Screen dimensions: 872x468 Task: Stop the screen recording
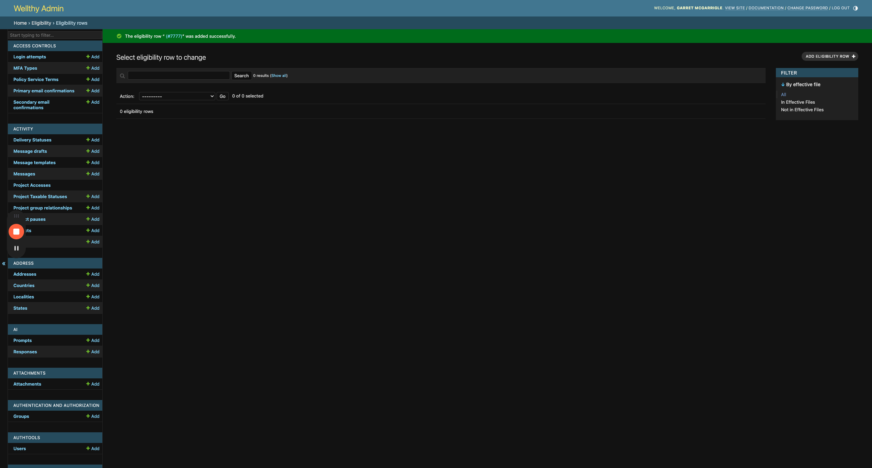tap(16, 231)
